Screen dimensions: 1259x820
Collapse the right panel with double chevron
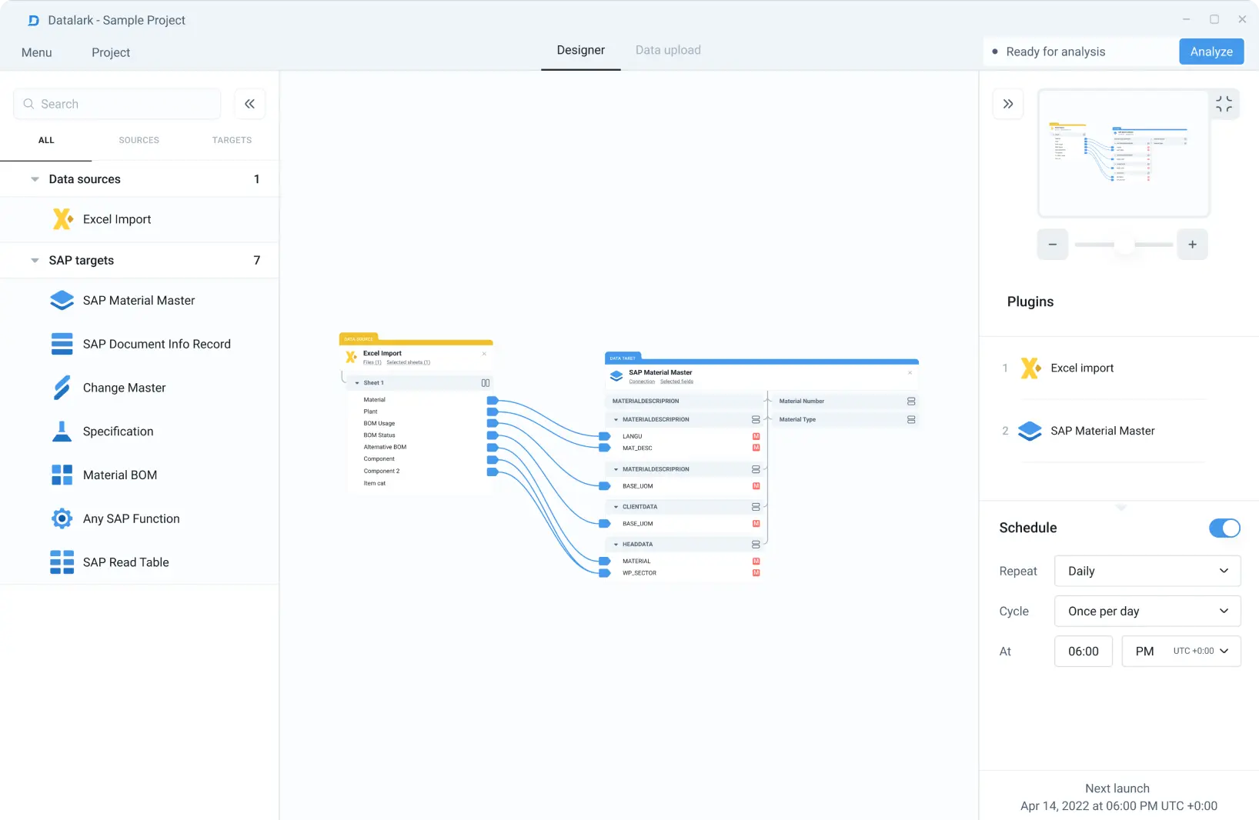click(x=1008, y=104)
